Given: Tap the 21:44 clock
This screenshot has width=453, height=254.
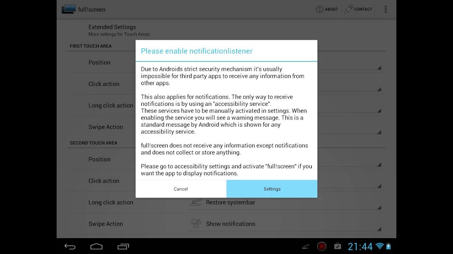Looking at the screenshot, I should 360,246.
